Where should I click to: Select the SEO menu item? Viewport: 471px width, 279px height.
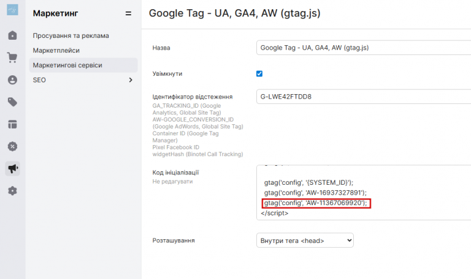click(x=39, y=80)
